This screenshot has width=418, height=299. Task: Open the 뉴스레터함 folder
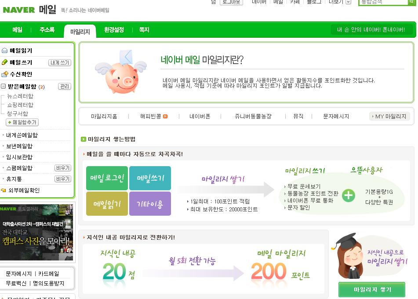point(20,96)
